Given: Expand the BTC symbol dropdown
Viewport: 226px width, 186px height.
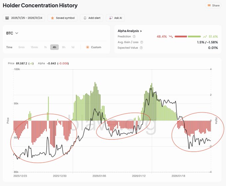Looking at the screenshot, I should click(12, 33).
